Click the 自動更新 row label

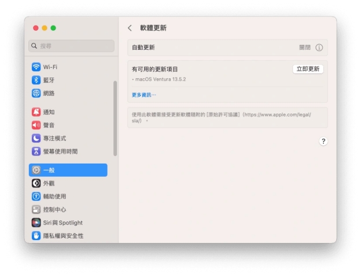(x=143, y=48)
